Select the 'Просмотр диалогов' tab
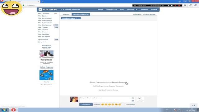The width and height of the screenshot is (199, 112). [81, 14]
